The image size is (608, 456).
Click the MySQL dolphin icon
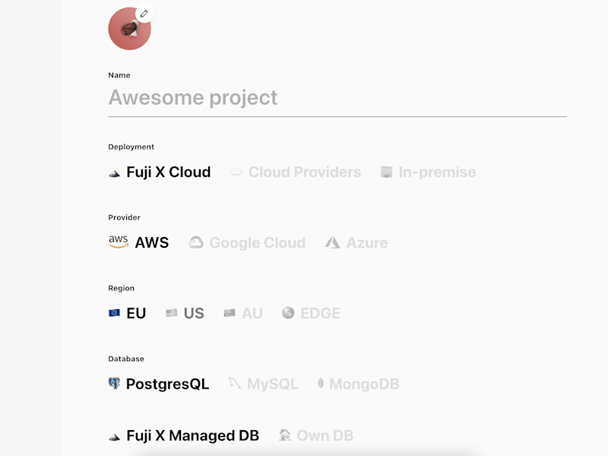234,384
